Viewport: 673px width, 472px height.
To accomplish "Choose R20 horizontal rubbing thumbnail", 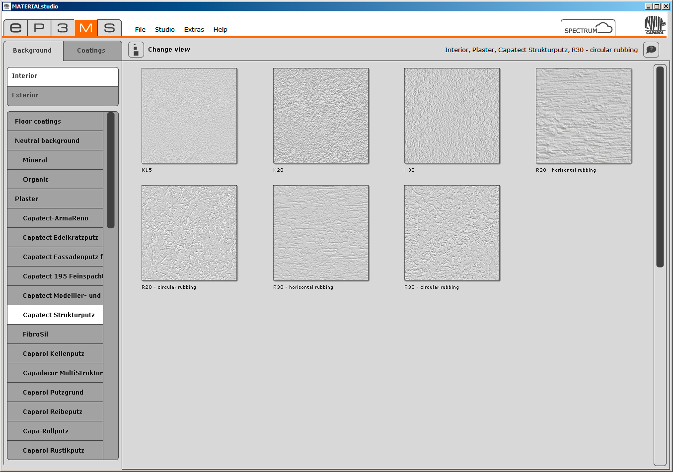I will point(584,116).
